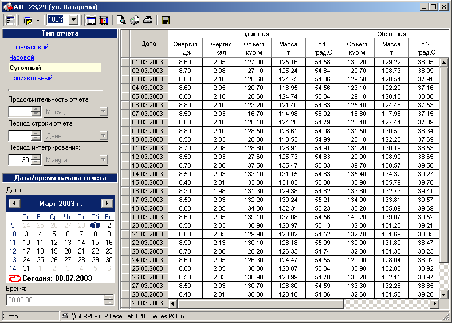Click vertical scrollbar down arrow
The image size is (452, 323).
(x=444, y=295)
